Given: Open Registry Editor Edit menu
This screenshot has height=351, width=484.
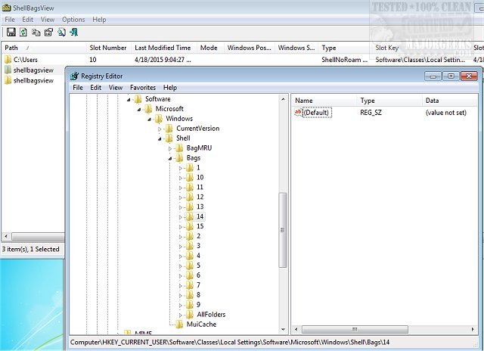Looking at the screenshot, I should pos(96,88).
